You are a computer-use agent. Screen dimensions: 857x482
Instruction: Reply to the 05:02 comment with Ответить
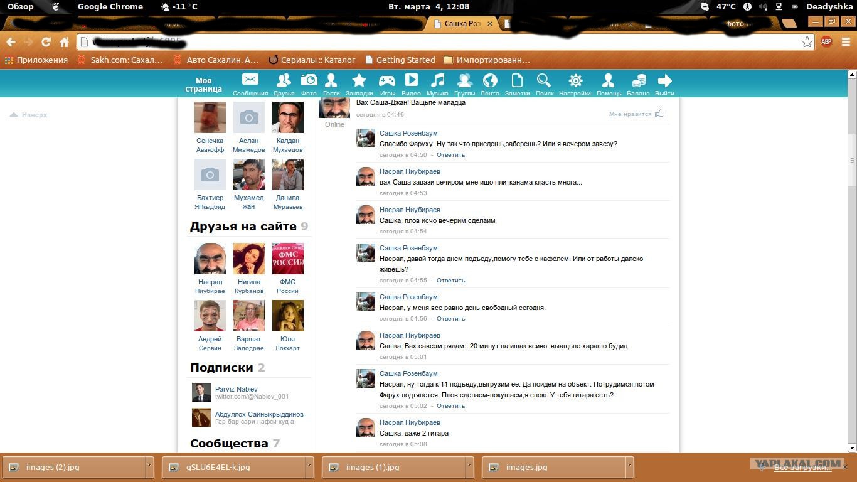click(x=450, y=406)
